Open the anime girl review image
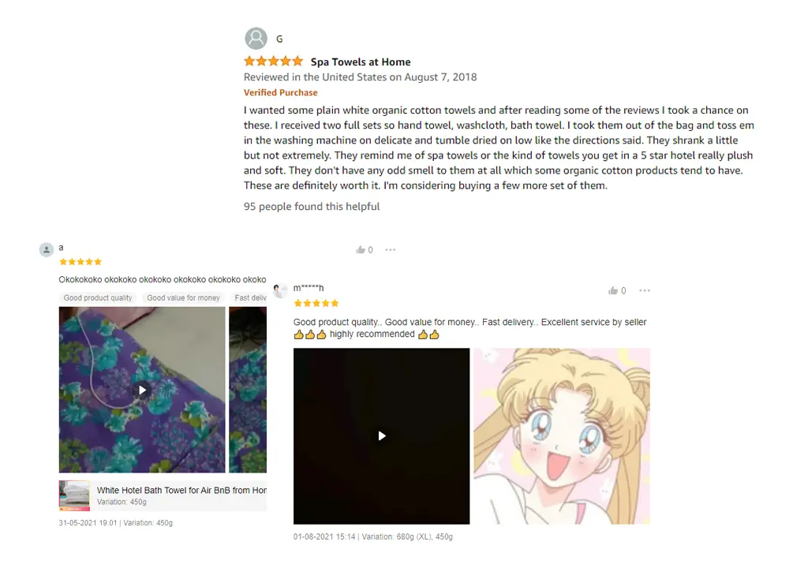Image resolution: width=808 pixels, height=568 pixels. tap(562, 436)
